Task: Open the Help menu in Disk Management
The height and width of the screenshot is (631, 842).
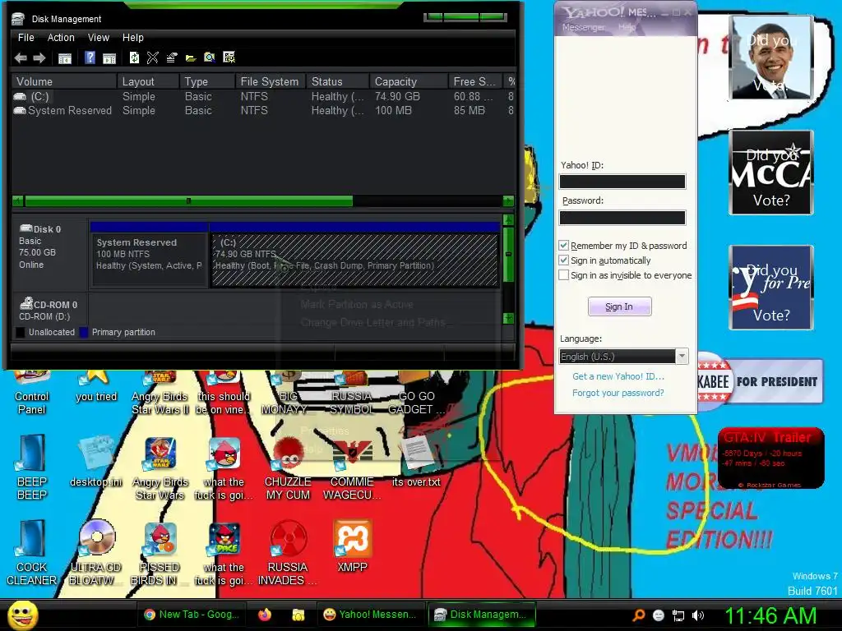Action: [x=132, y=38]
